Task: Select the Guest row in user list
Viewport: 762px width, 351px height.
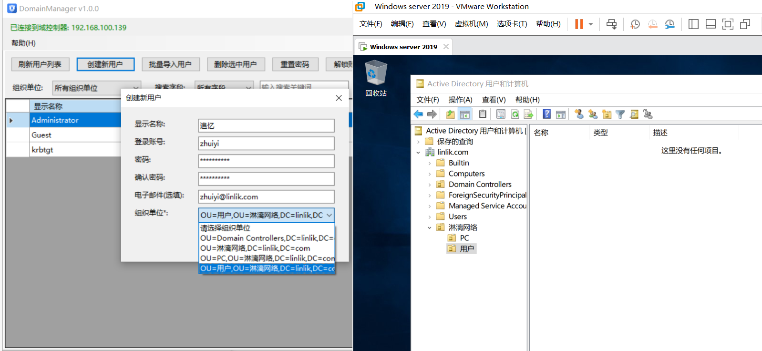Action: click(x=64, y=135)
